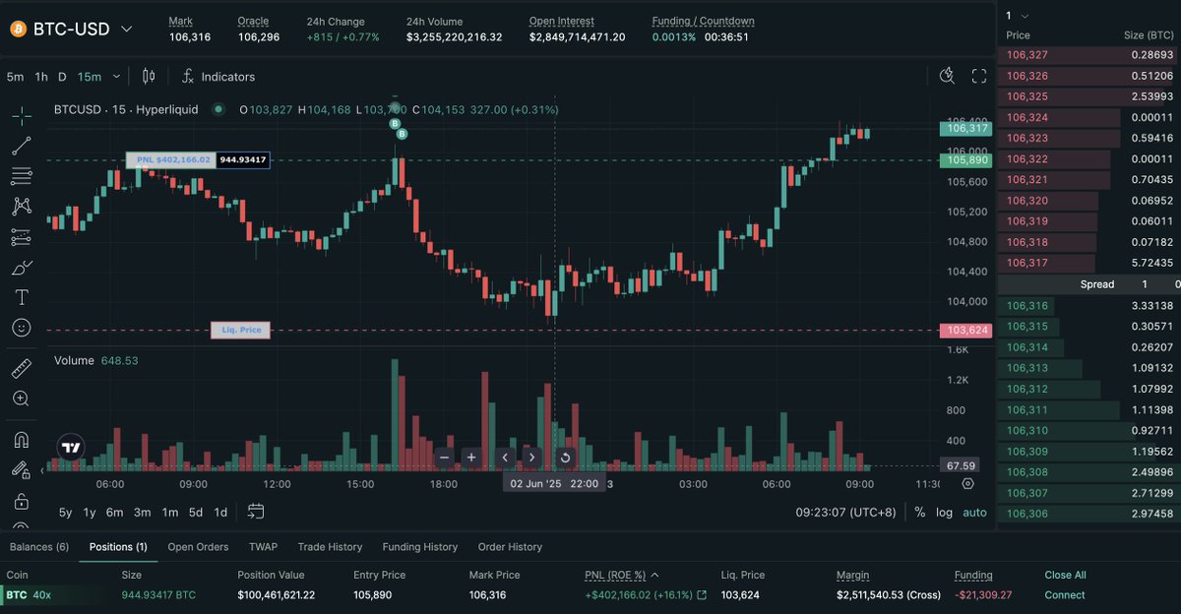Open Positions (1) tab
The image size is (1181, 614).
118,547
